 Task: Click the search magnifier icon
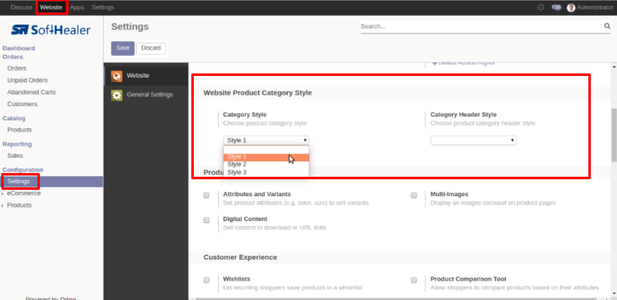click(607, 26)
